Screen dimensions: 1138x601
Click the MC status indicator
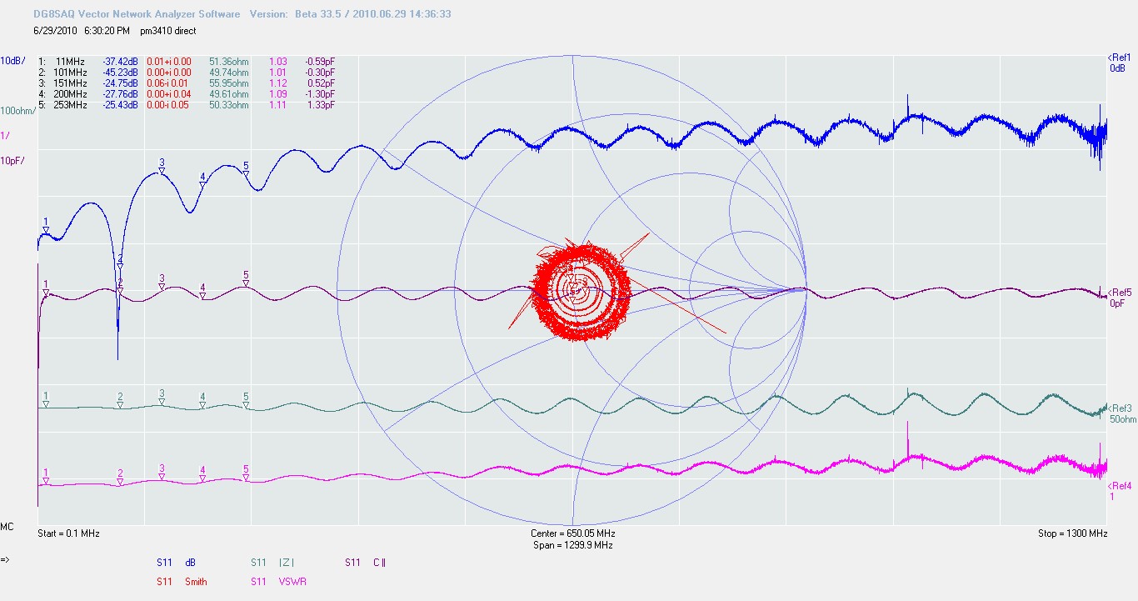7,527
